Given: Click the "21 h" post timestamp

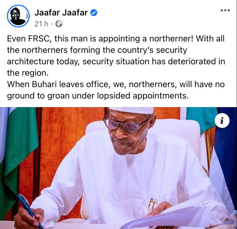Looking at the screenshot, I should [41, 24].
